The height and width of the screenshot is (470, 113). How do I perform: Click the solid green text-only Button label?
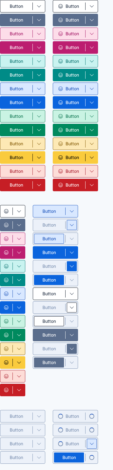[x=16, y=130]
